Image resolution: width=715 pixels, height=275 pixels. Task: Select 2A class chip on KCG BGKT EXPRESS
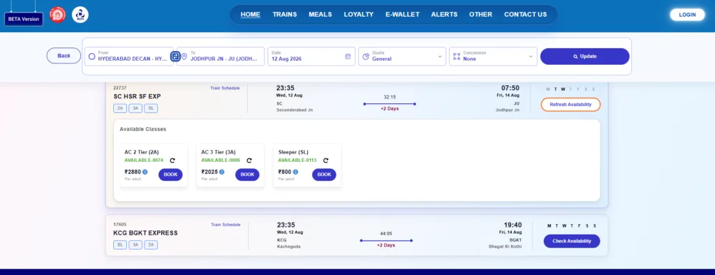151,245
